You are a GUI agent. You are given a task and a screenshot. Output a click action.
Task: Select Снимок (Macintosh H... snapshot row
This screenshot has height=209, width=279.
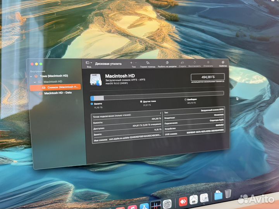click(55, 87)
